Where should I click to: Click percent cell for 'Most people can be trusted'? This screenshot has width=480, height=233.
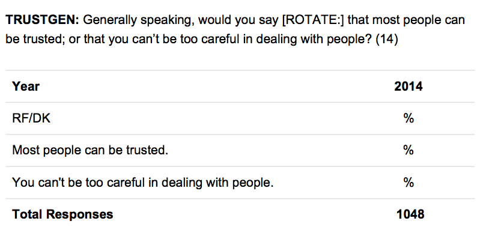[409, 150]
